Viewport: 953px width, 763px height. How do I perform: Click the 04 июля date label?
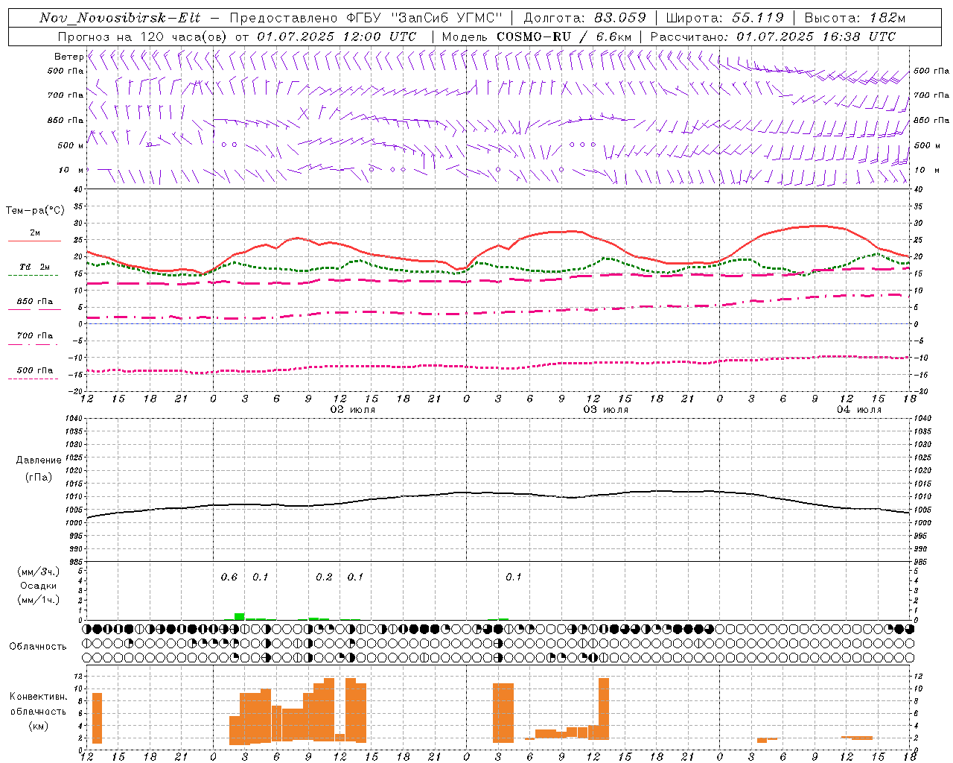point(859,410)
